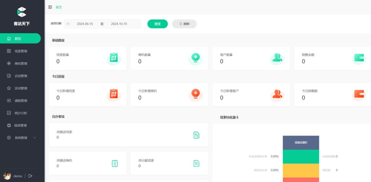
Task: Click the 今日新增客户 label
Action: click(229, 91)
